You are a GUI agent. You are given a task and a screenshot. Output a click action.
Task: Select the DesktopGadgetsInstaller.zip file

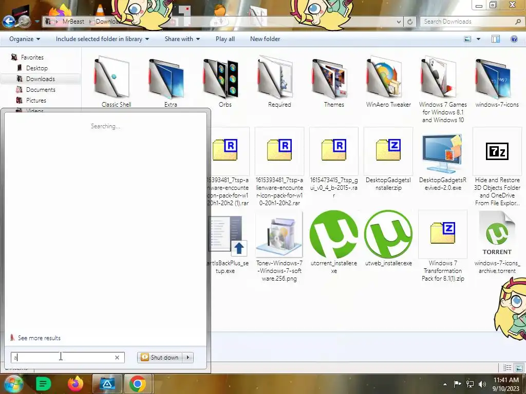point(388,160)
